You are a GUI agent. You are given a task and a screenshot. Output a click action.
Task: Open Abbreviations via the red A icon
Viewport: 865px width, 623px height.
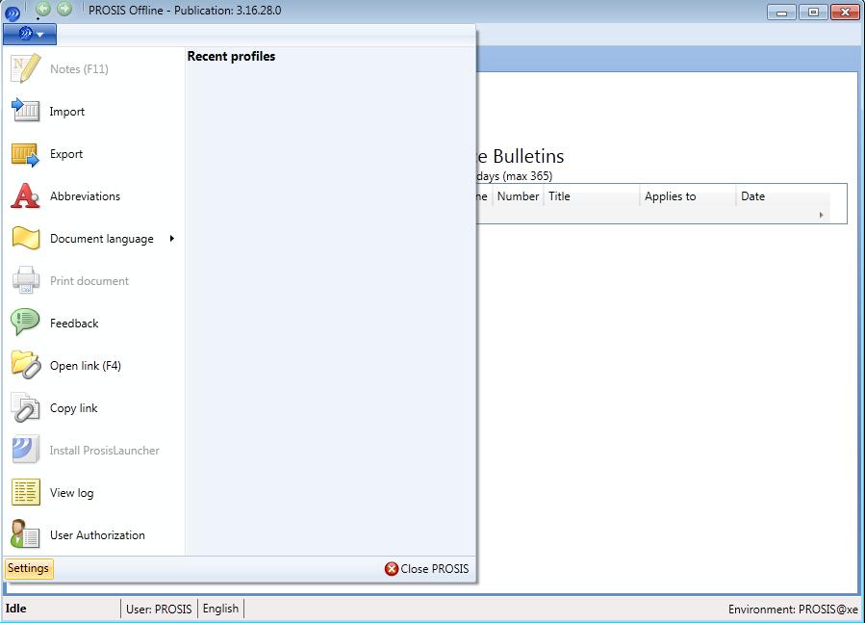click(x=25, y=196)
